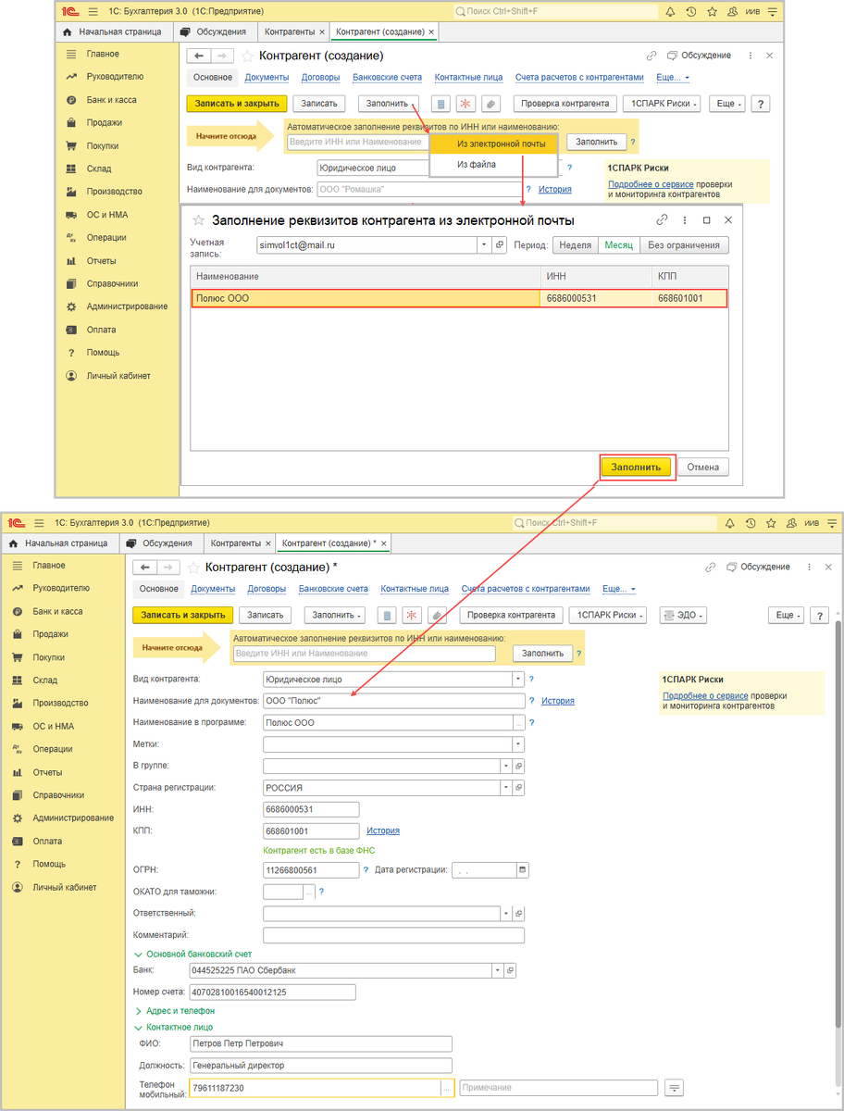Open История link beside КПП
The width and height of the screenshot is (844, 1111).
[383, 831]
